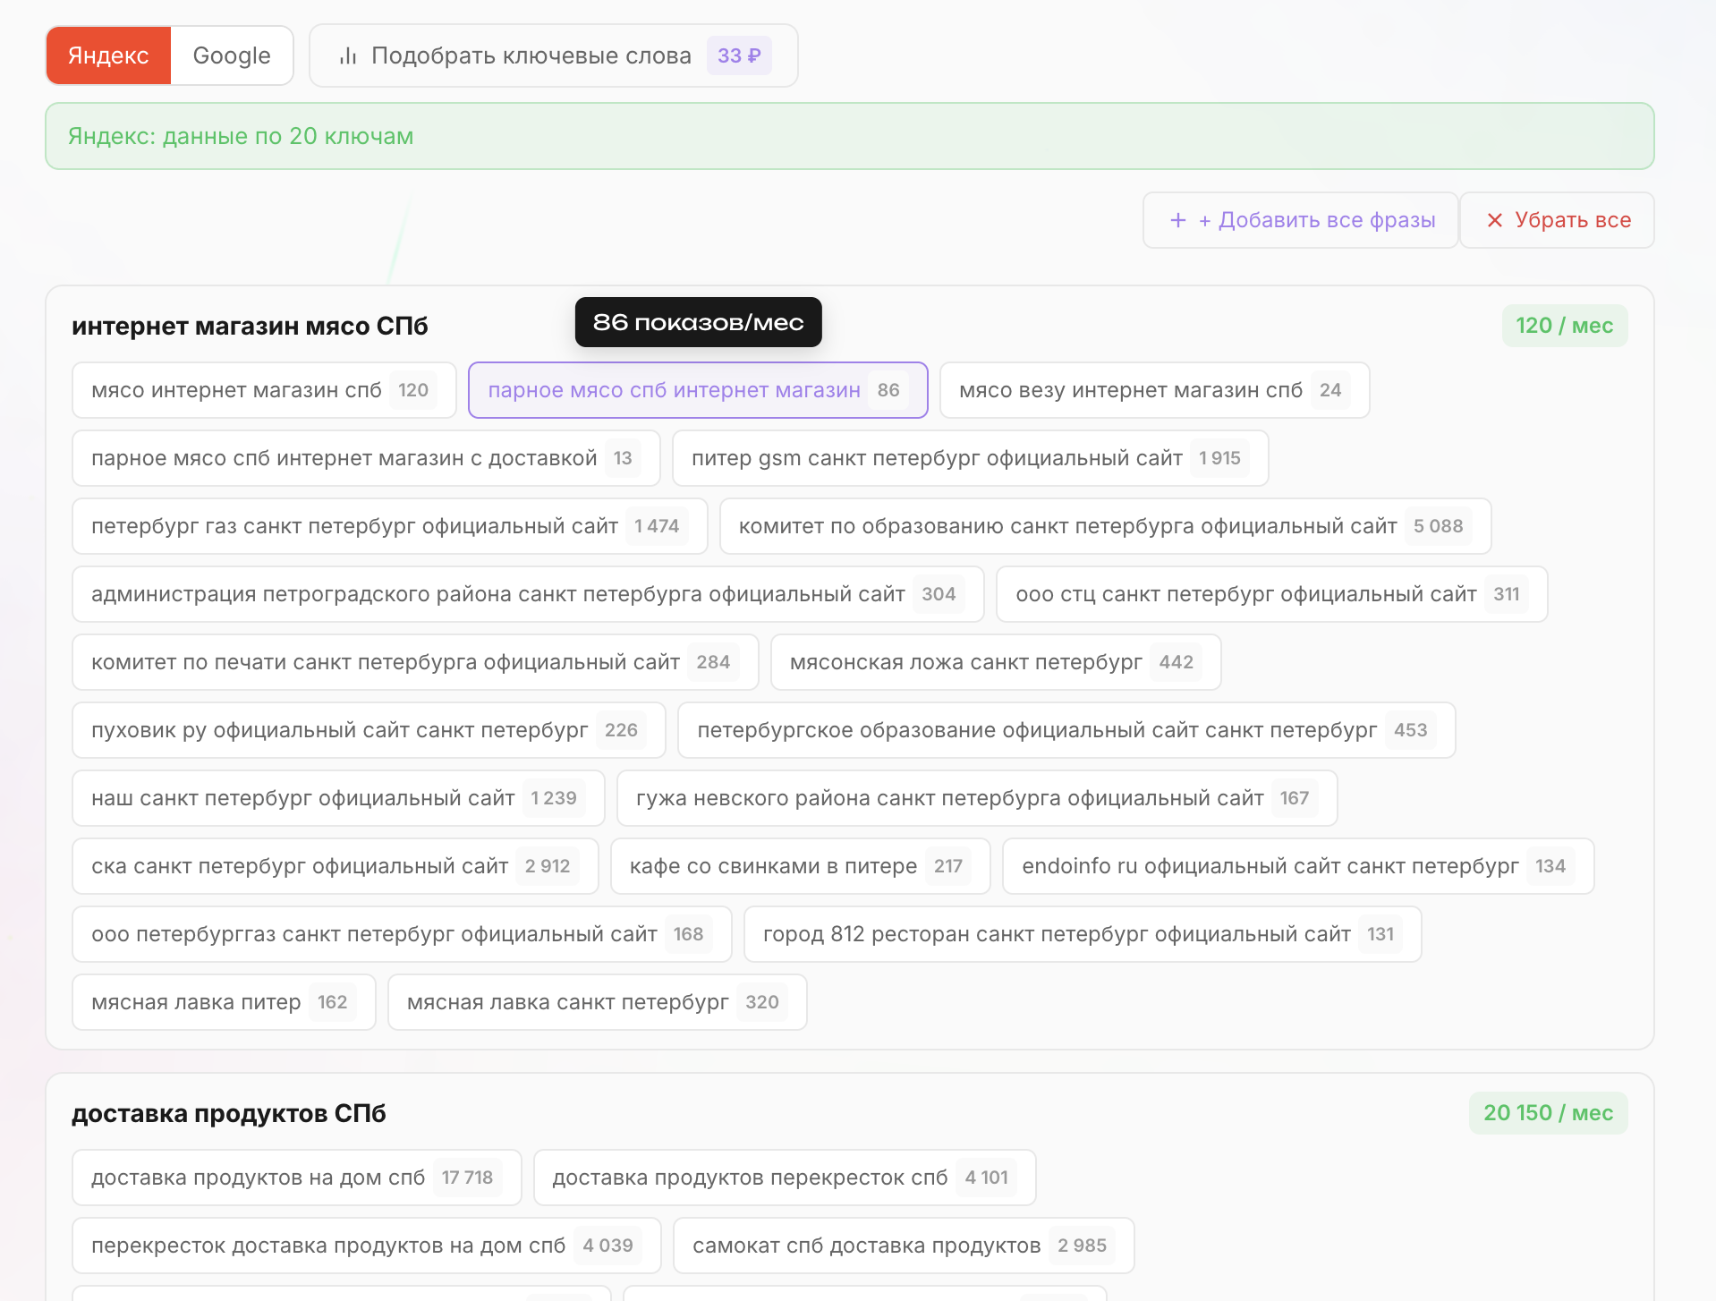Remove all phrases with Убрать все

(x=1558, y=220)
